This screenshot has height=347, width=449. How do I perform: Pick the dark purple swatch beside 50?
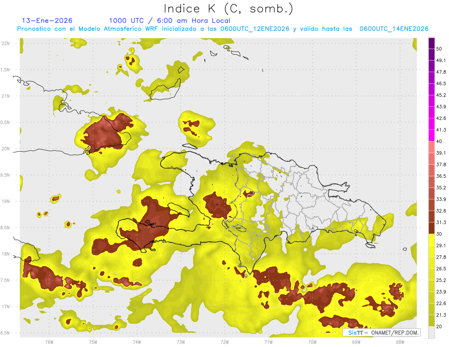pyautogui.click(x=431, y=43)
